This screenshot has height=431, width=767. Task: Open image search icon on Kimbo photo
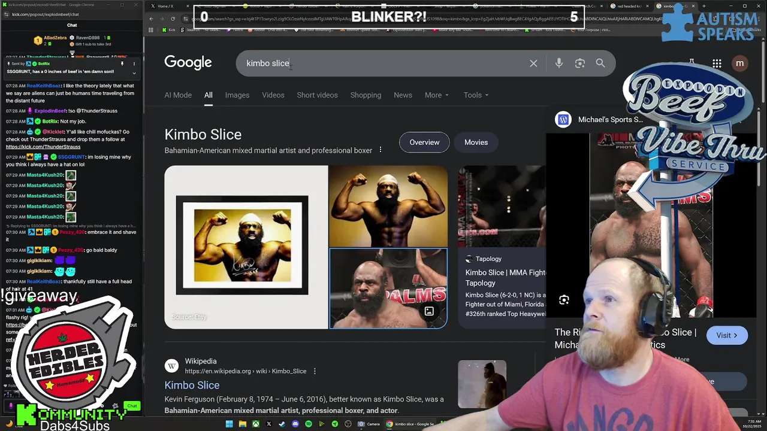tap(429, 311)
